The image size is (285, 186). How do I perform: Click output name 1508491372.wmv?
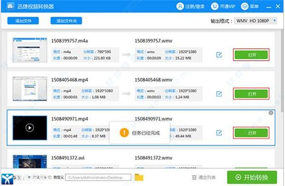(153, 158)
